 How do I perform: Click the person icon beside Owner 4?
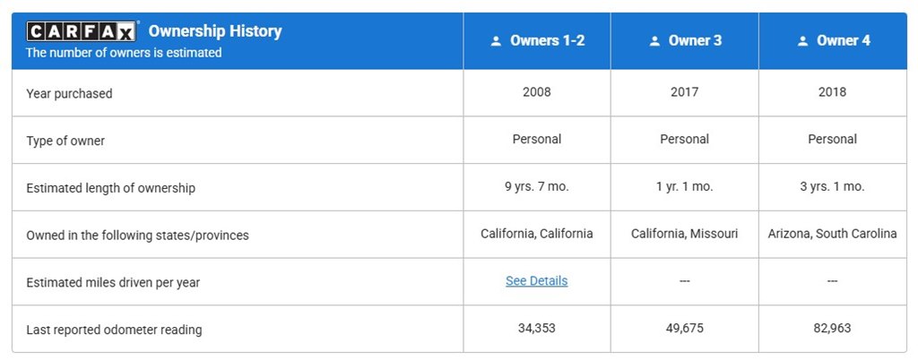(x=803, y=41)
